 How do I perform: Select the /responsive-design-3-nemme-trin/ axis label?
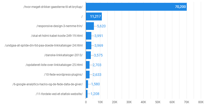coord(59,26)
